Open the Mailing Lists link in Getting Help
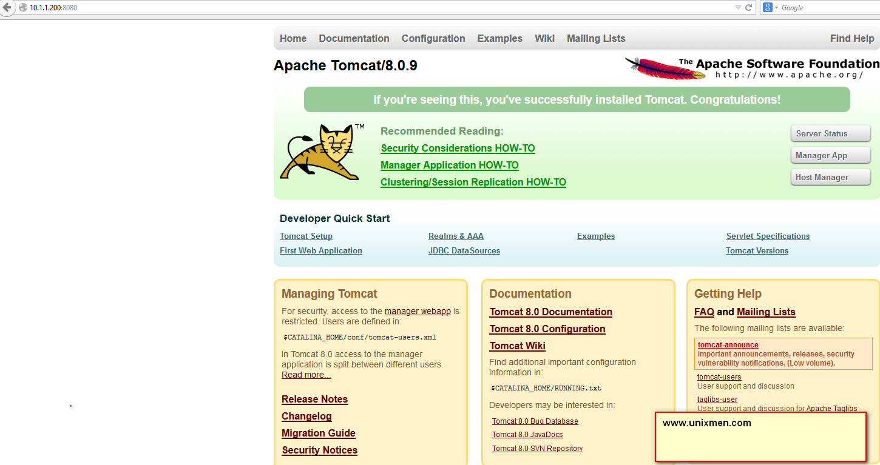The image size is (880, 465). pyautogui.click(x=766, y=312)
